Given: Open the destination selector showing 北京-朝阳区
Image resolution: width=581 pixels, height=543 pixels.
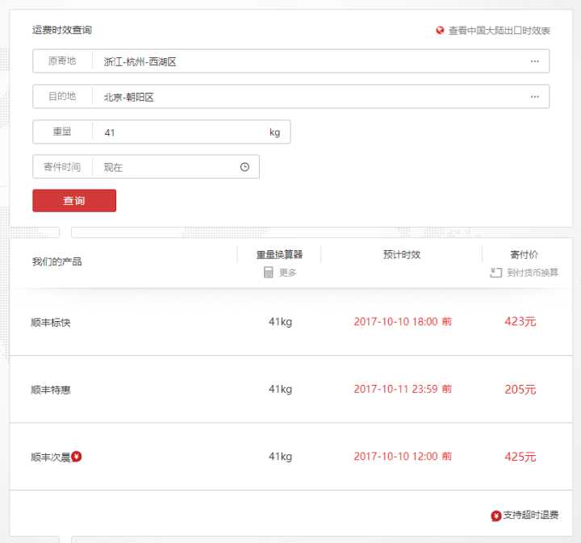Looking at the screenshot, I should [311, 97].
